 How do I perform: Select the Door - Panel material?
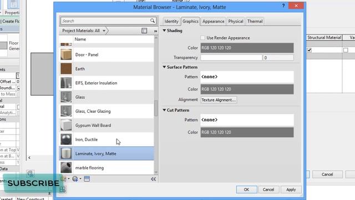tap(87, 54)
